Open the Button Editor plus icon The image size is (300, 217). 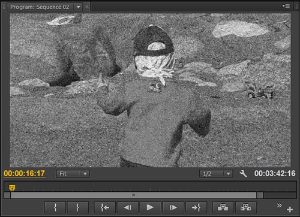[x=290, y=209]
